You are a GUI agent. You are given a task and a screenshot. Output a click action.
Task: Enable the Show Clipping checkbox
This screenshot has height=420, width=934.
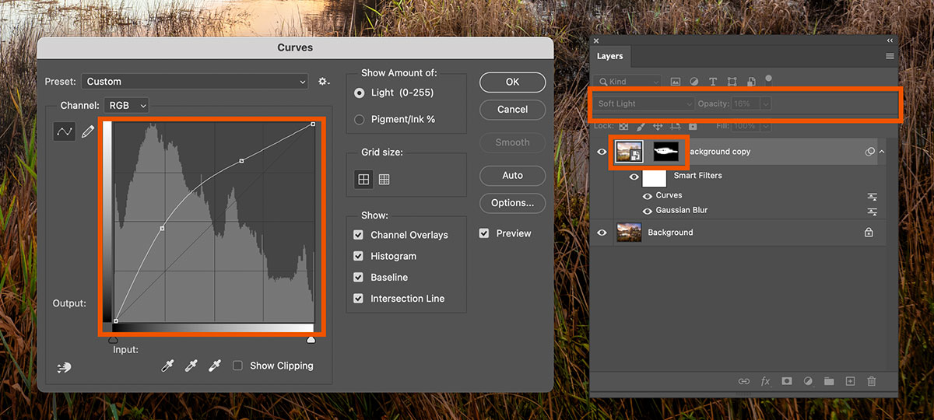238,366
